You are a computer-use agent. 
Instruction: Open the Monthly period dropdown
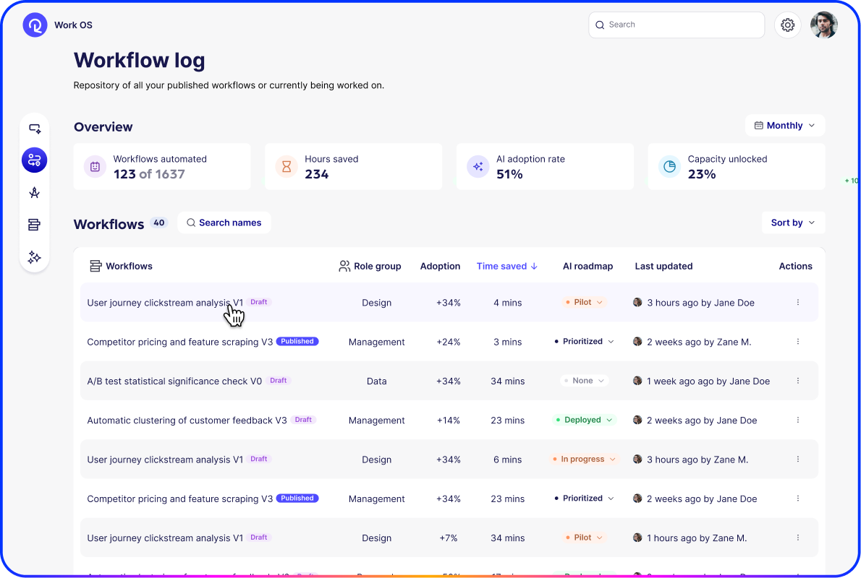coord(785,125)
